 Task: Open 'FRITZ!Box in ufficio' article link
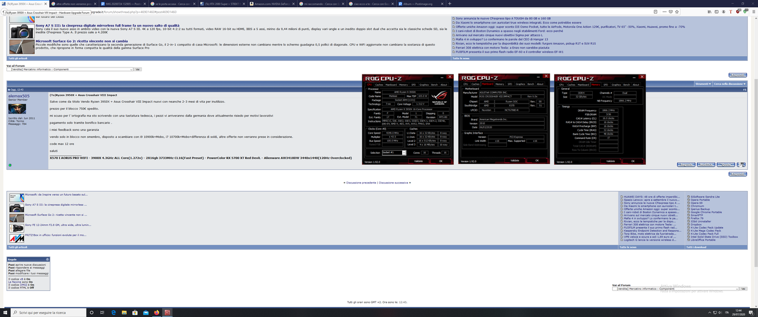coord(56,235)
